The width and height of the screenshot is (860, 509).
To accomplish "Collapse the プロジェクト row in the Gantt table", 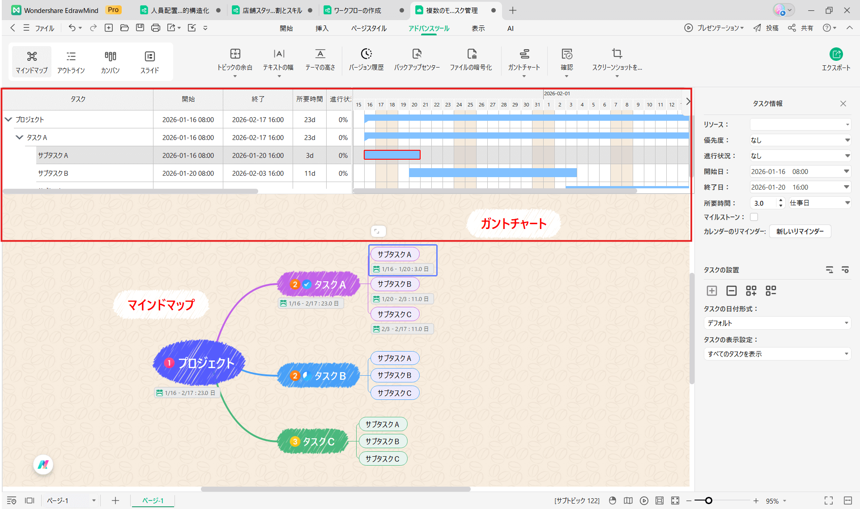I will (8, 119).
